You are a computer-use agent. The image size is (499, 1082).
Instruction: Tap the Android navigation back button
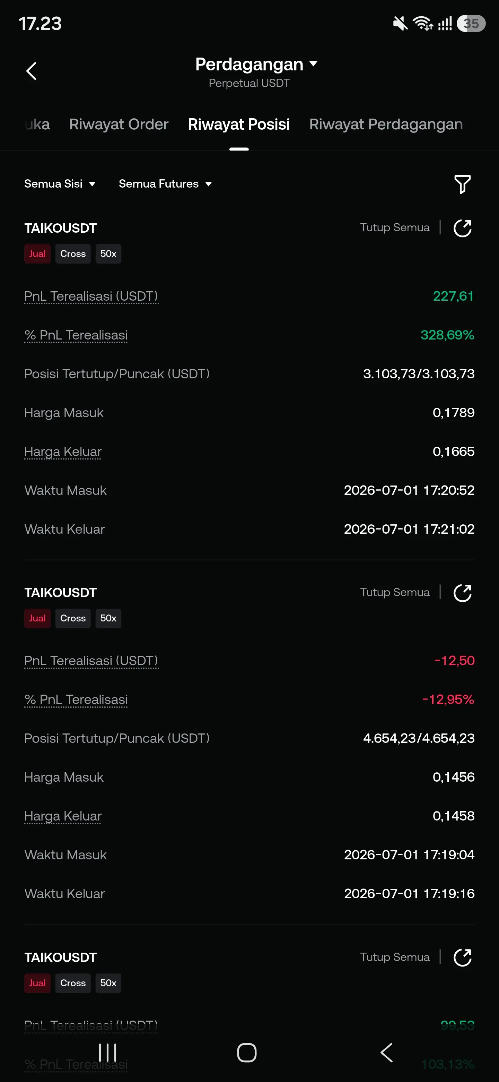point(386,1053)
